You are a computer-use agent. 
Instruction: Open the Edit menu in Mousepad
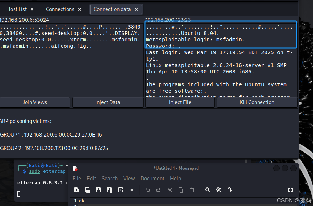click(91, 179)
